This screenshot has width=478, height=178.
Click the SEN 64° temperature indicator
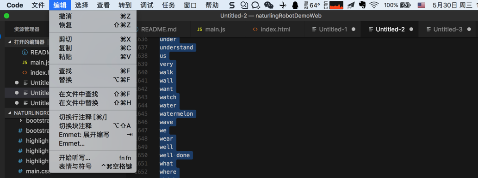pyautogui.click(x=312, y=5)
